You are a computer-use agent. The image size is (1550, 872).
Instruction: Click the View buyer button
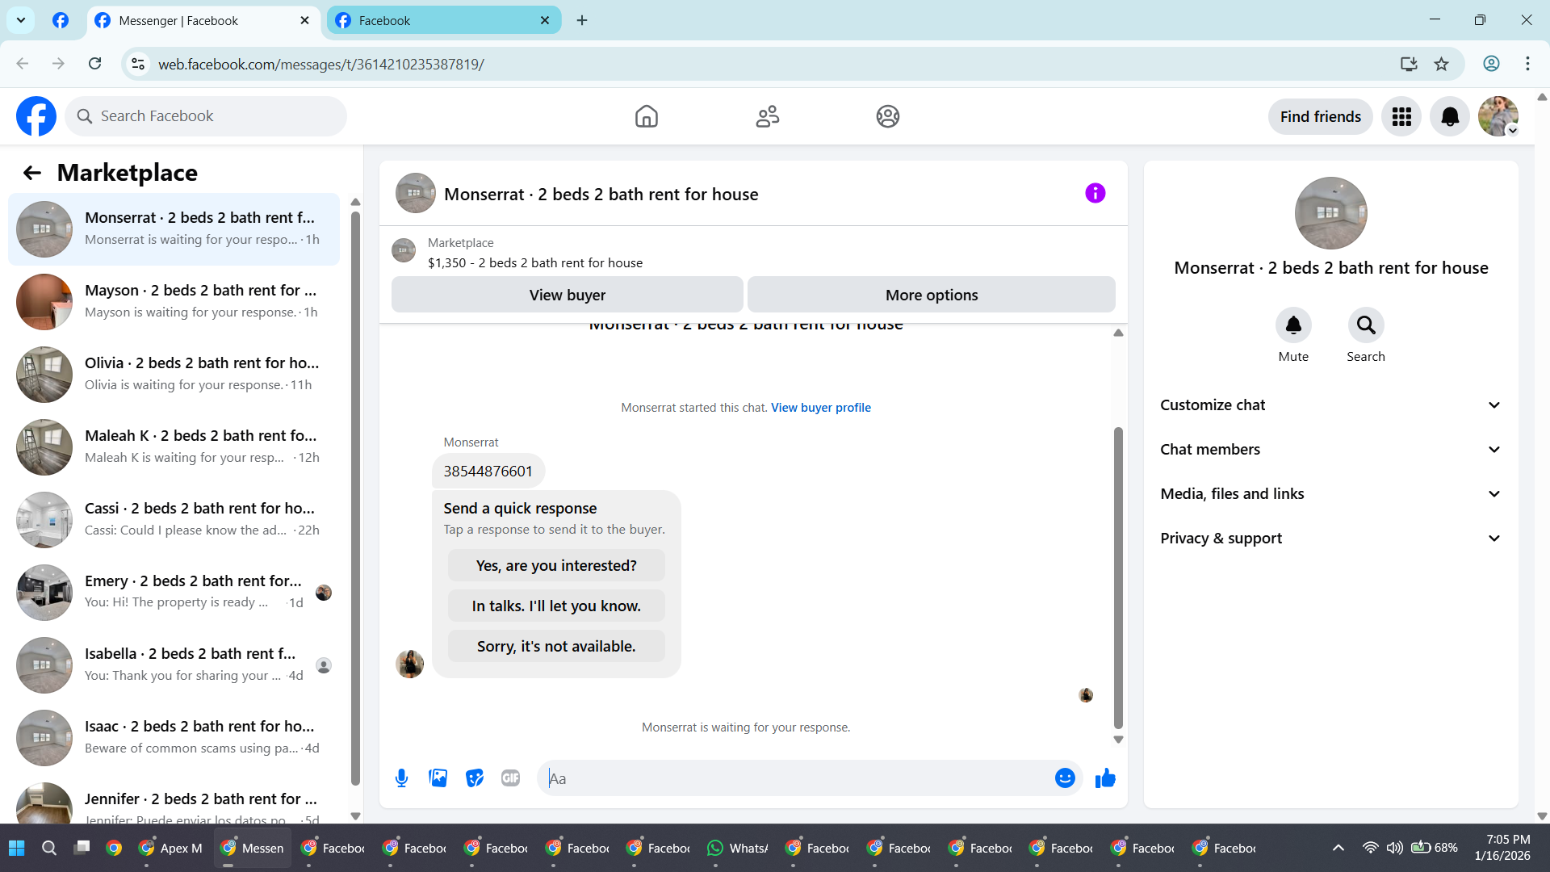click(567, 296)
